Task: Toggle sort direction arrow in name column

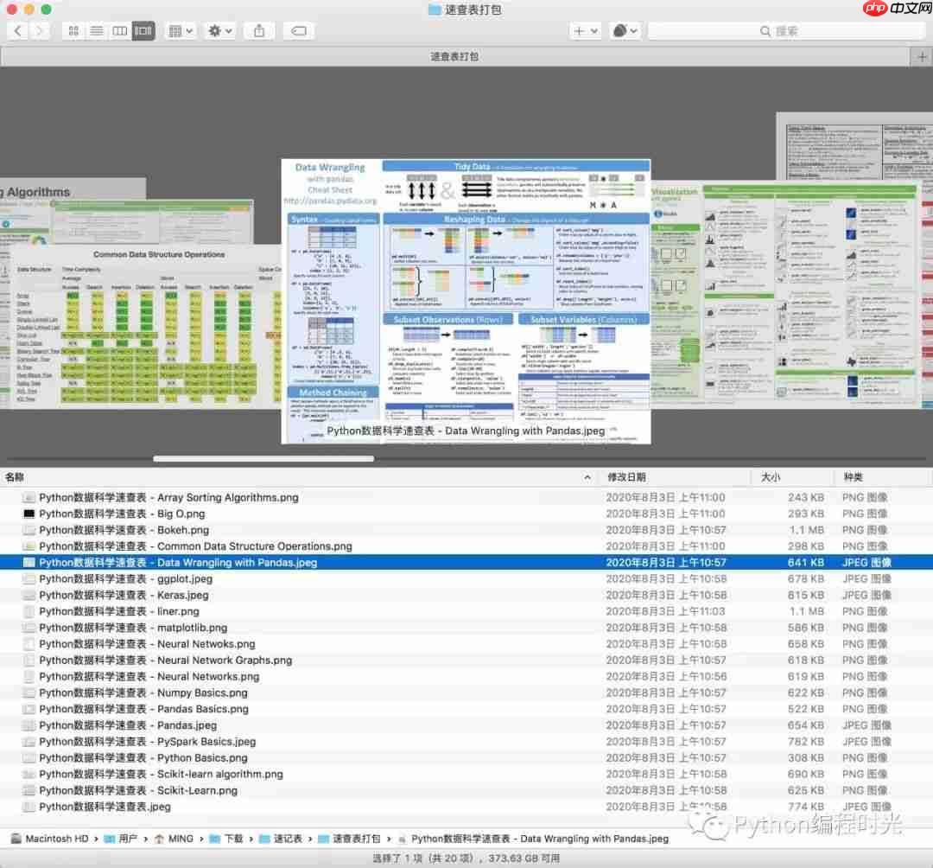Action: [587, 477]
